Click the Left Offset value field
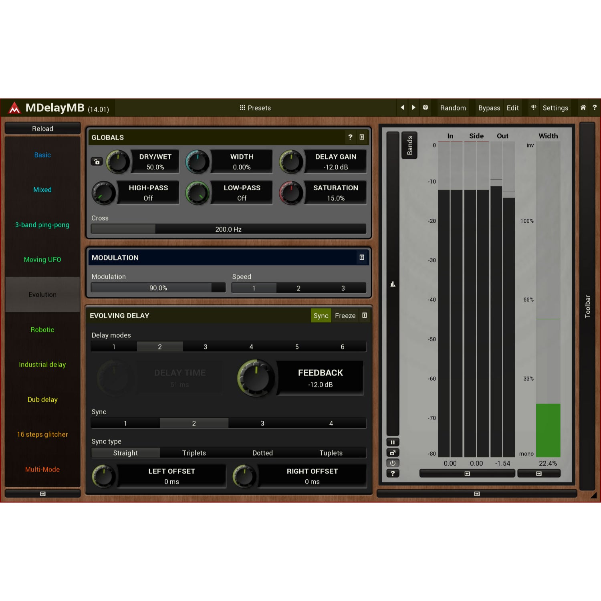The image size is (601, 601). click(x=171, y=476)
